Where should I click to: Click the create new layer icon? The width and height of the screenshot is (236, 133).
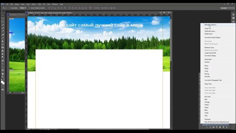tap(223, 127)
